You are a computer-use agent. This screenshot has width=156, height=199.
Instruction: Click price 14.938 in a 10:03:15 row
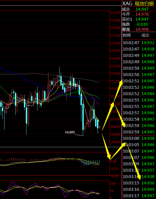(x=148, y=176)
